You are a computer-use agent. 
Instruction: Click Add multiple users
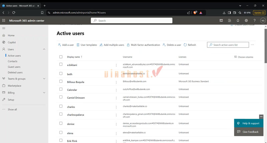tap(112, 45)
